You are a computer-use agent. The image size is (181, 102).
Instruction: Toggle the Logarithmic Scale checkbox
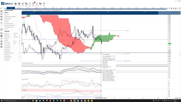[x=20, y=53]
